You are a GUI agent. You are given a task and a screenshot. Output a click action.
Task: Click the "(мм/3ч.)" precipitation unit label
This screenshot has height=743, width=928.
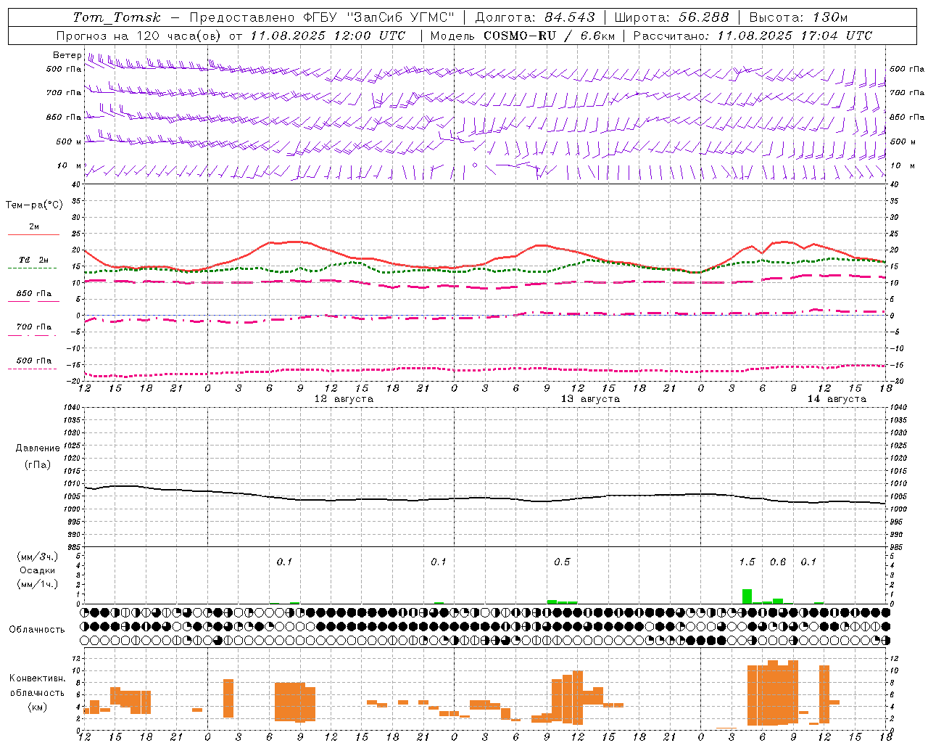(x=37, y=557)
